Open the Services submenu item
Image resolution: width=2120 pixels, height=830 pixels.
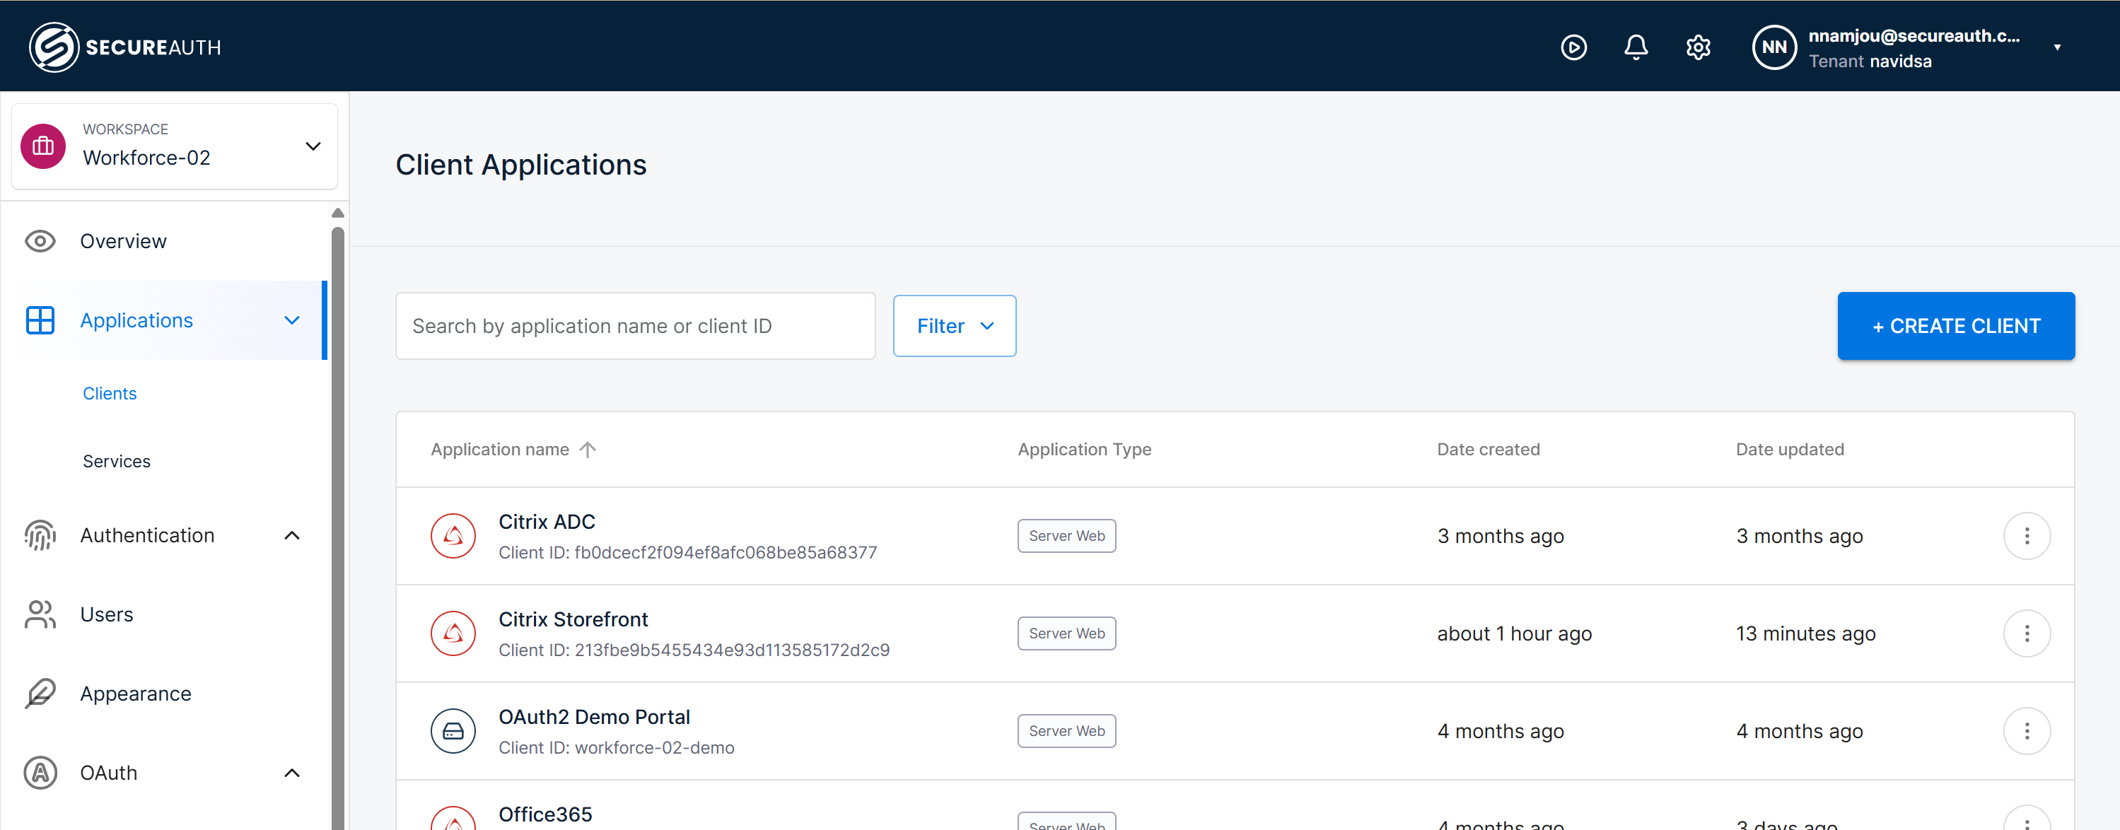116,461
